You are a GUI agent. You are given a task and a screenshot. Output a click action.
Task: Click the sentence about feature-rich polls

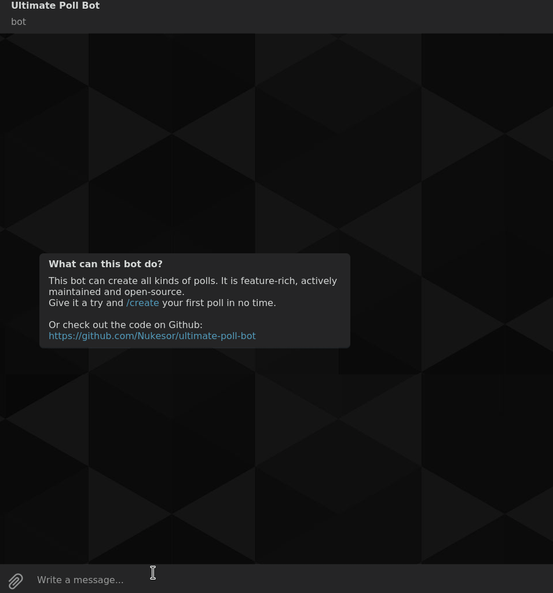193,286
